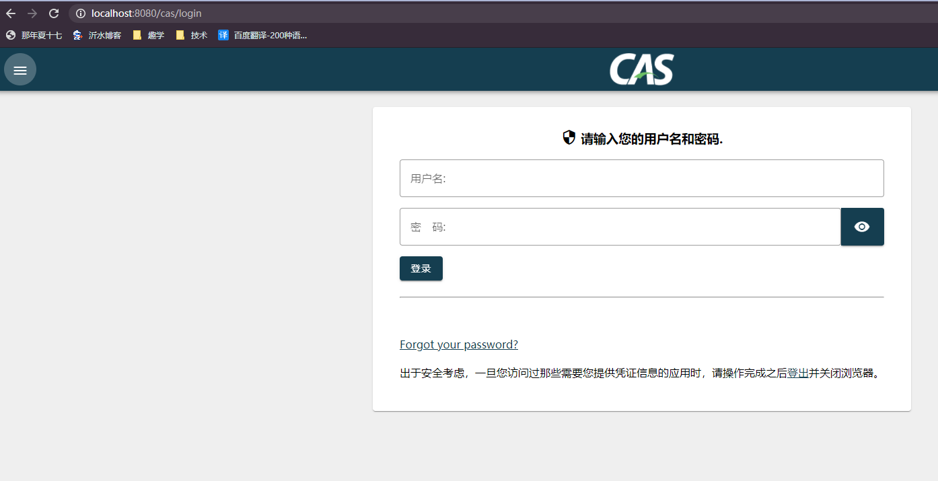This screenshot has width=938, height=481.
Task: Open the hamburger menu in CAS header
Action: 20,69
